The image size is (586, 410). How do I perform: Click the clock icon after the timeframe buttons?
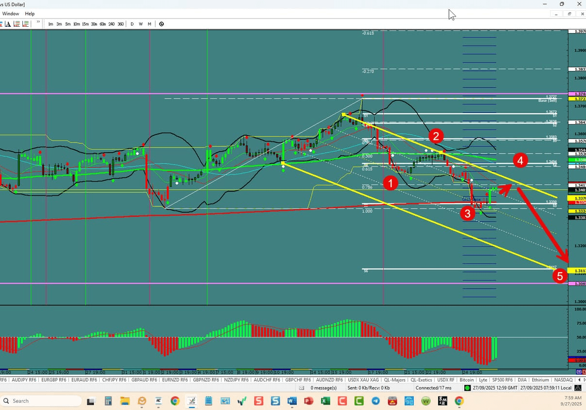(x=161, y=23)
